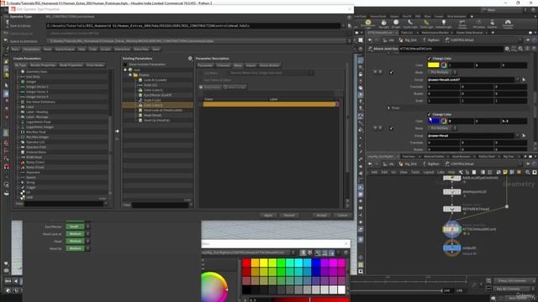
Task: Toggle second Change Color checkbox
Action: tap(430, 114)
